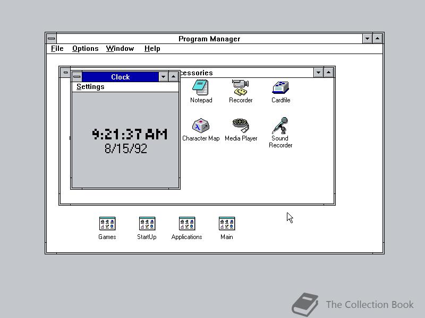The width and height of the screenshot is (425, 318).
Task: Click the Media Player label text
Action: (x=241, y=138)
